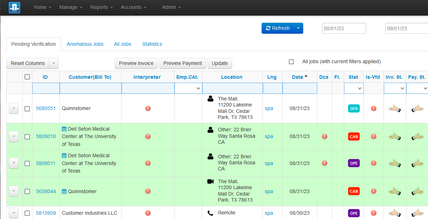428x219 pixels.
Task: Click the Dcs warning icon for job 5808010
Action: point(324,136)
